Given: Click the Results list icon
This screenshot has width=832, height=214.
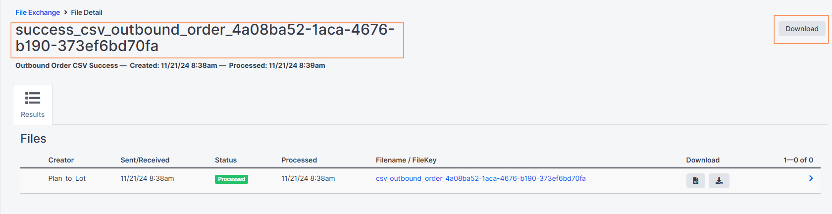Looking at the screenshot, I should click(33, 98).
